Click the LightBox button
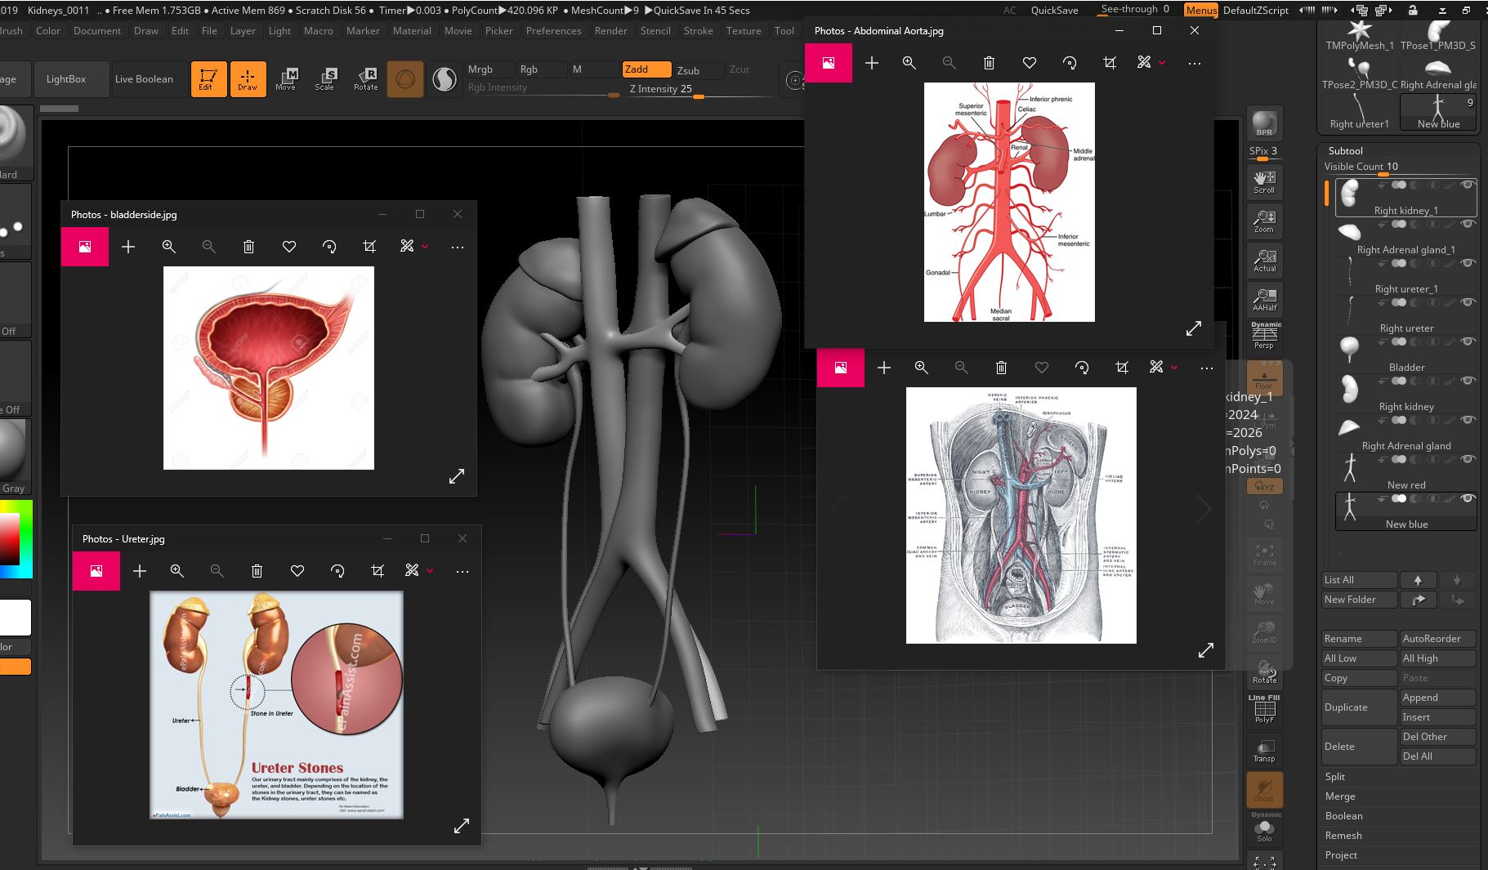Viewport: 1488px width, 870px height. (66, 79)
